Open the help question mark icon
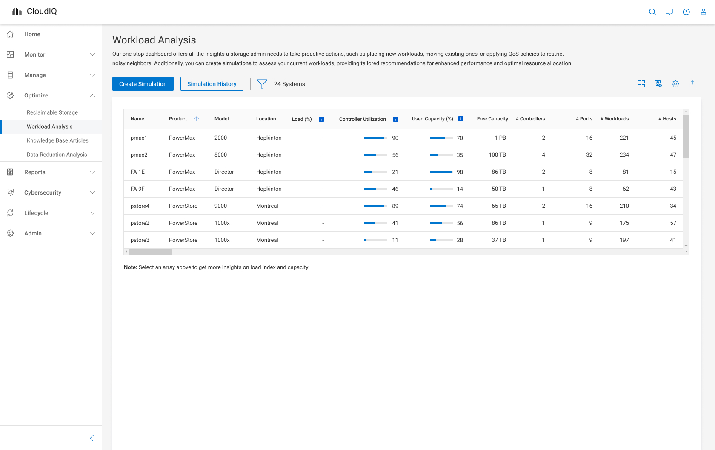 point(686,12)
